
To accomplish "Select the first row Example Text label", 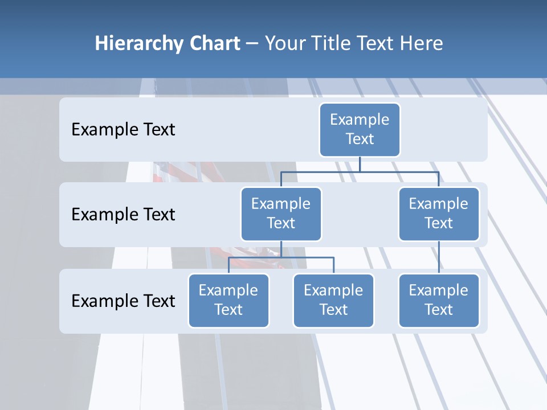I will point(123,130).
